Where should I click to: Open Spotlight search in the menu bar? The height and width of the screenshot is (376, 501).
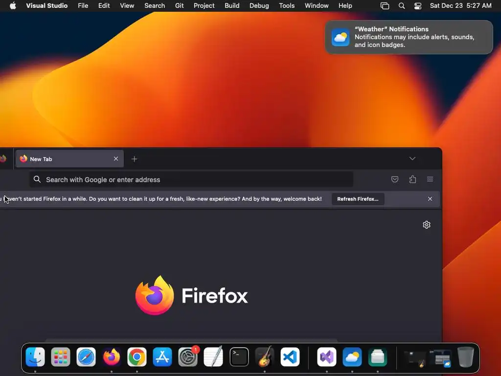pos(402,6)
